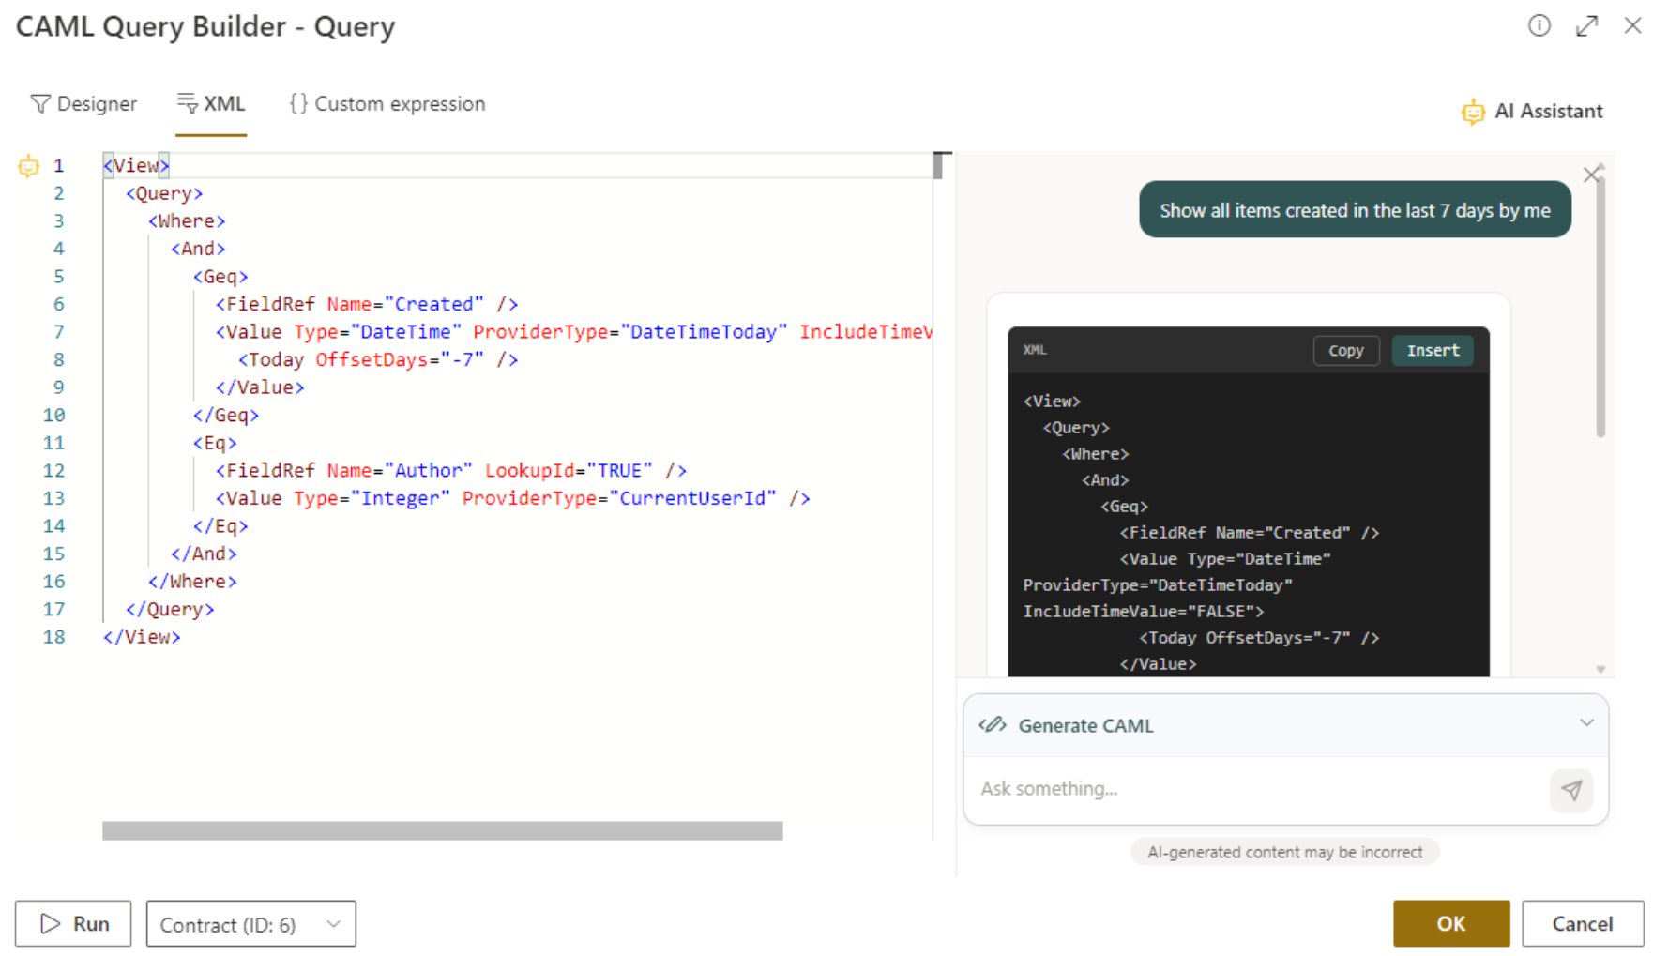1653x956 pixels.
Task: Copy the generated XML snippet
Action: (1345, 350)
